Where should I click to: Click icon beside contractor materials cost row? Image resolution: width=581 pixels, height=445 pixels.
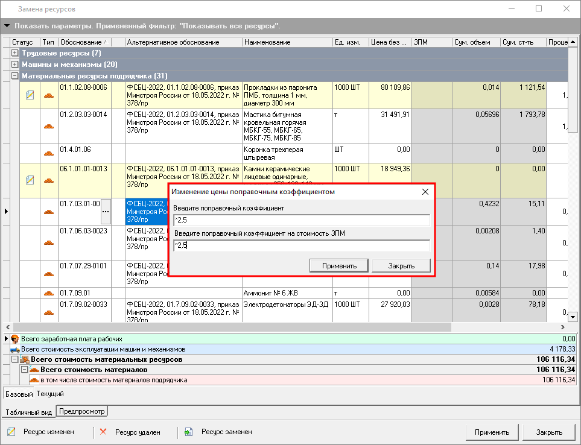pos(34,380)
